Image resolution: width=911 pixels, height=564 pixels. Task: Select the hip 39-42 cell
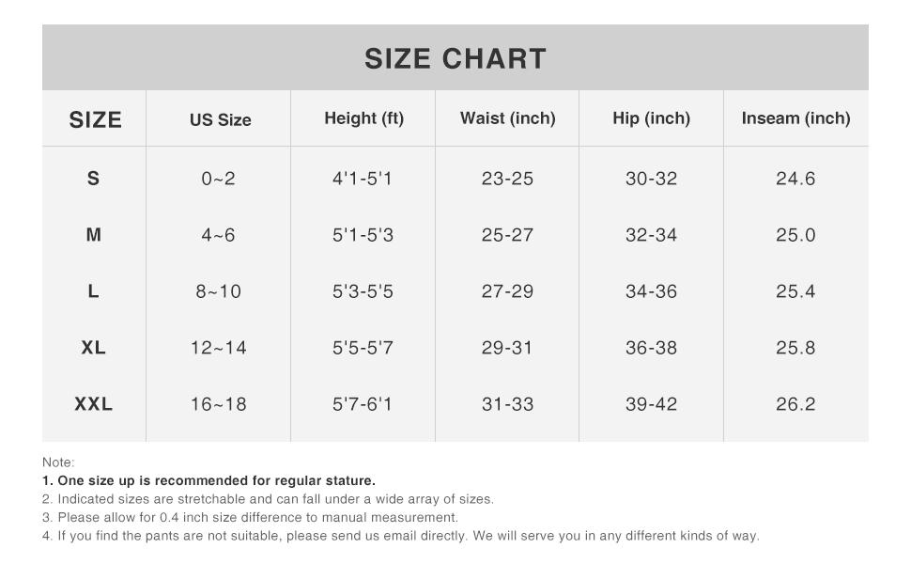(x=651, y=404)
